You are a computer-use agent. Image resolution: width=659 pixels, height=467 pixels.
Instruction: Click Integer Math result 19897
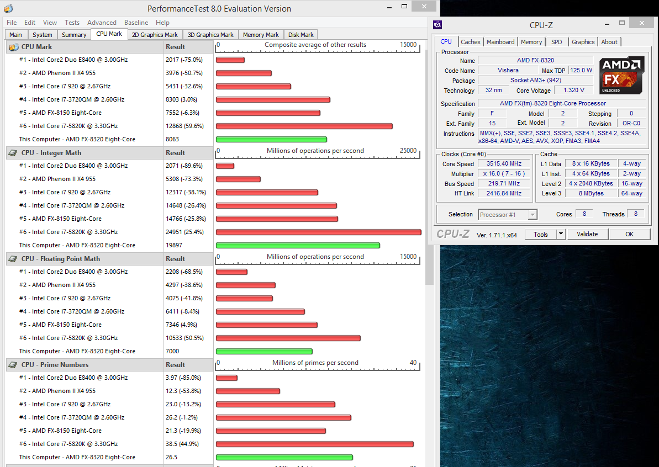[x=174, y=245]
